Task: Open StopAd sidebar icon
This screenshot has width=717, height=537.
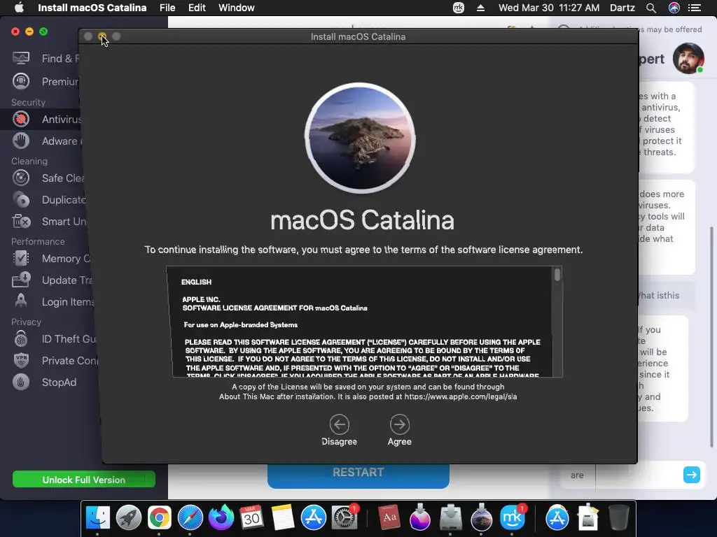Action: [x=21, y=382]
